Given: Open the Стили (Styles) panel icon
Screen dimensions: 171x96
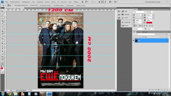Looking at the screenshot, I should point(123,18).
